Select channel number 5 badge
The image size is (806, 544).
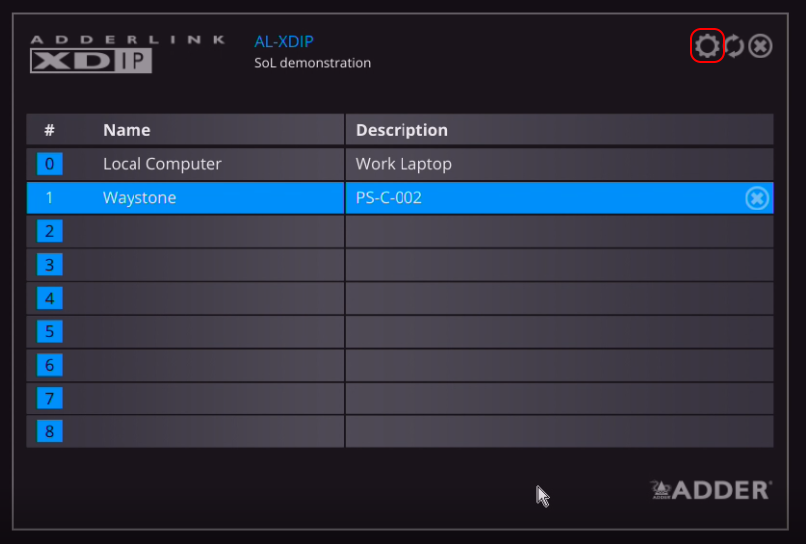(49, 331)
